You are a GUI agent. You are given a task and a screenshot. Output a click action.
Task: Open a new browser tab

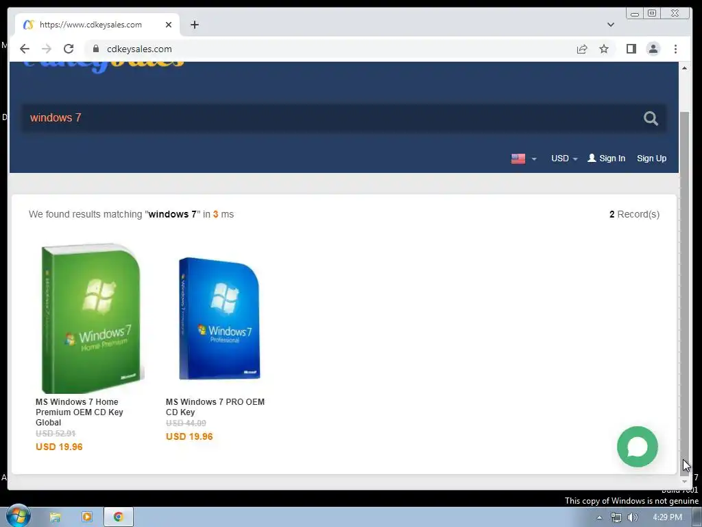pos(194,25)
